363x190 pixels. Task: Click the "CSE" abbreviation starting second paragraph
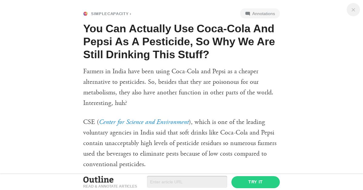(x=89, y=122)
